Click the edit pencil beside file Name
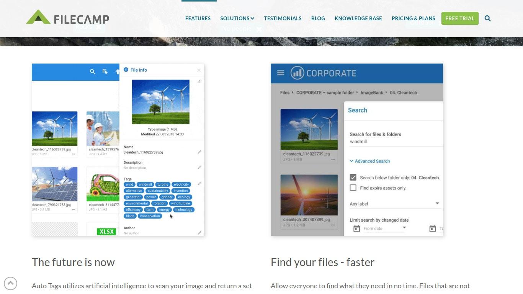The height and width of the screenshot is (294, 523). [x=199, y=152]
